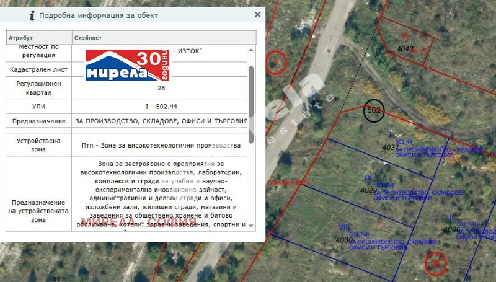
Task: Click the Стойност column header
Action: tap(161, 38)
